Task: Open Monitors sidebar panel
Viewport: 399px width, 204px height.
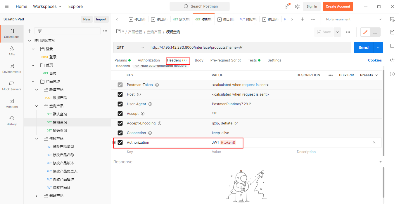Action: pos(12,103)
